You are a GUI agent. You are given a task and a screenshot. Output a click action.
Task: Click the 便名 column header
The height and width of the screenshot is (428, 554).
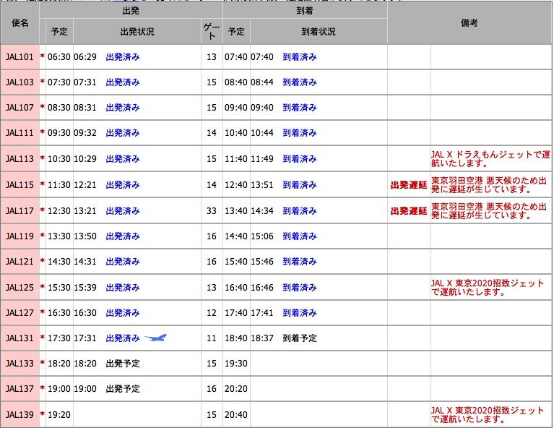tap(20, 23)
